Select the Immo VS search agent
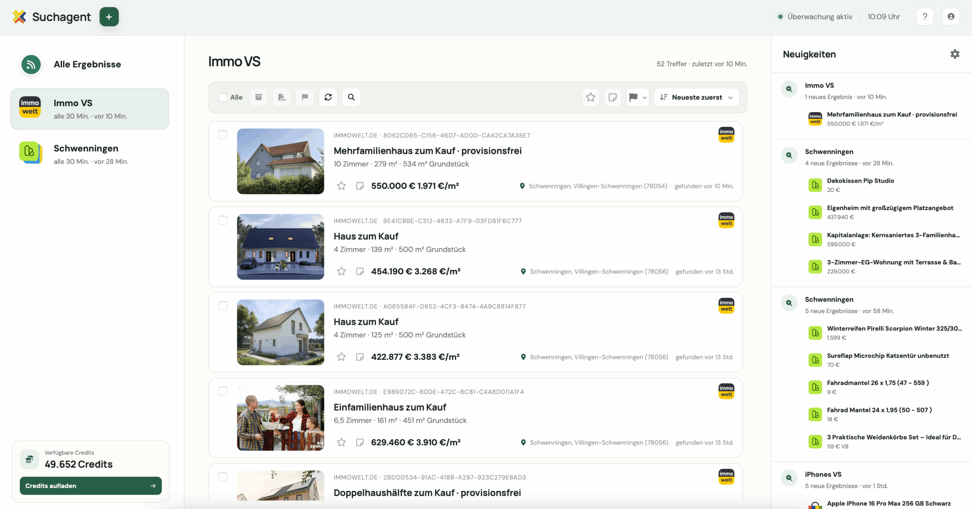 90,109
